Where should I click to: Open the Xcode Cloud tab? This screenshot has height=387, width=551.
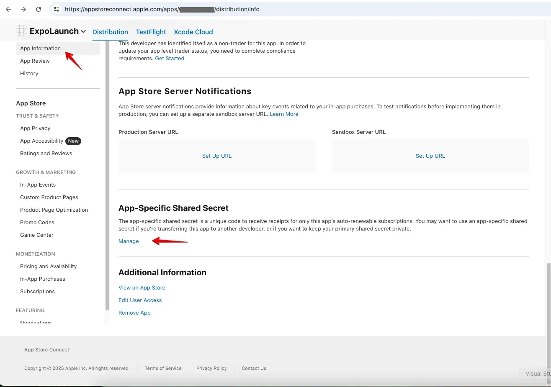pyautogui.click(x=193, y=32)
